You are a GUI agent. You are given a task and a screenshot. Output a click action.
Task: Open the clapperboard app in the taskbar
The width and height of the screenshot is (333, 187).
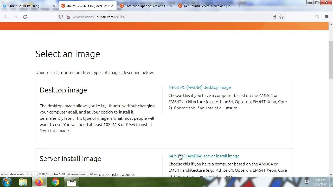coord(71,182)
